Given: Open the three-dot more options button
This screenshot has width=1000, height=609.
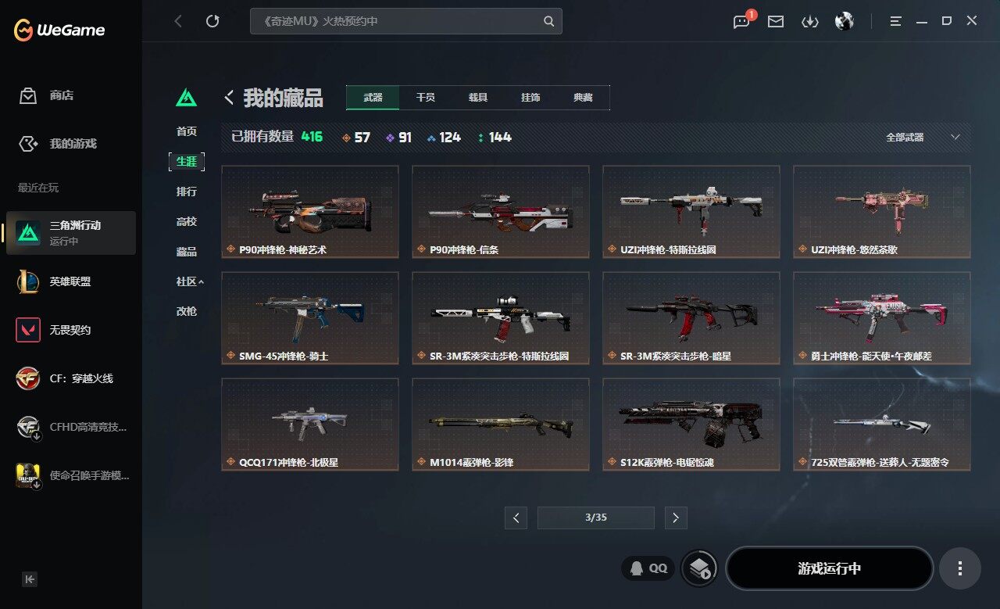Looking at the screenshot, I should 959,568.
